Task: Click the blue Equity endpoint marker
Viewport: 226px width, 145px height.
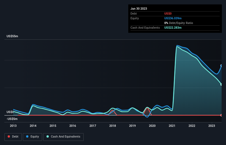Action: point(221,66)
